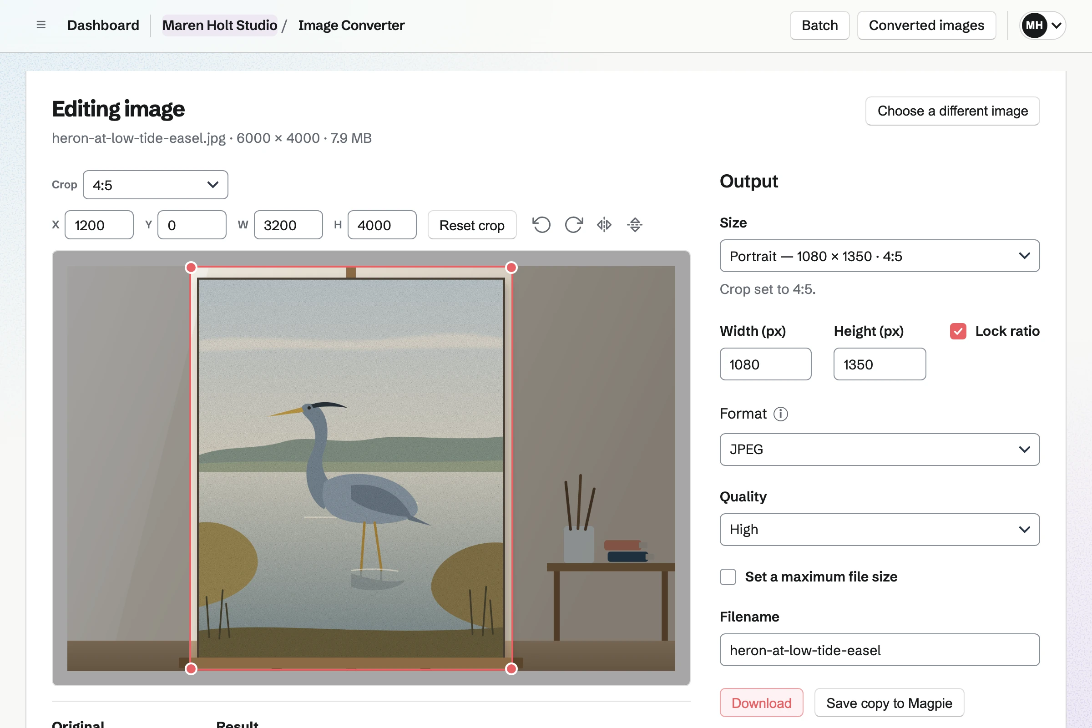Screen dimensions: 1092x728
Task: Open the hamburger navigation menu
Action: (41, 25)
